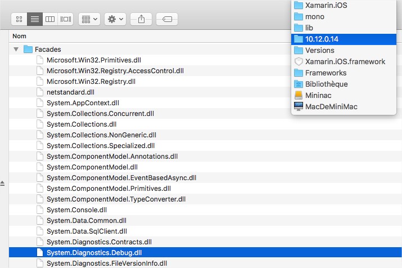Switch to icon view
The width and height of the screenshot is (402, 268).
coord(19,19)
